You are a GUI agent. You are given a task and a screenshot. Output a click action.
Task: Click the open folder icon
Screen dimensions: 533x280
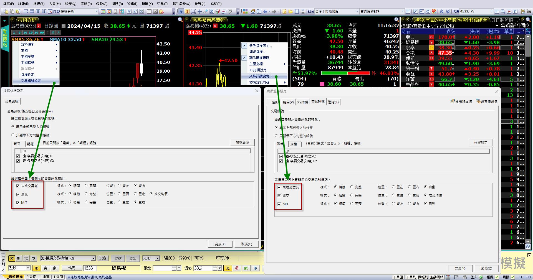291,11
